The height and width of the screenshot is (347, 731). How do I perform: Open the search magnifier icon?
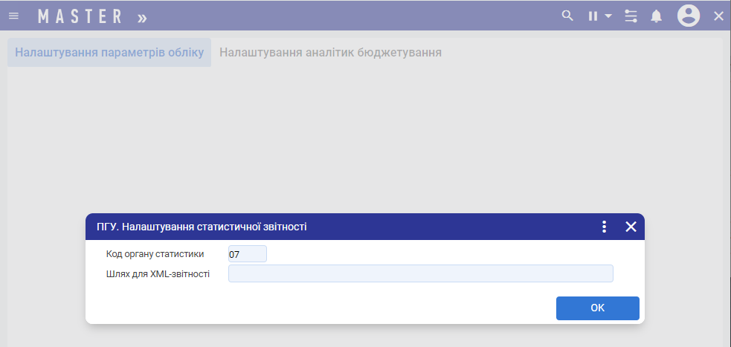coord(567,16)
